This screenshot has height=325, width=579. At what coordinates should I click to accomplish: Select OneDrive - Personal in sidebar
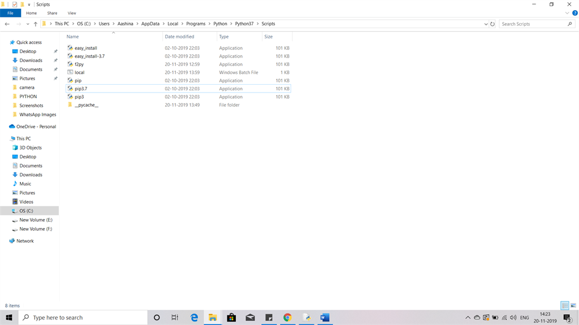36,126
